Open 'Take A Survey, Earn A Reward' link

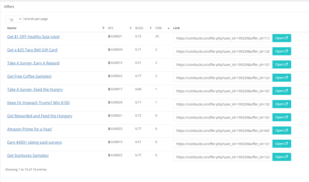[33, 63]
